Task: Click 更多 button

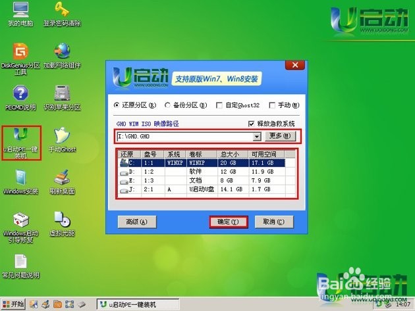Action: pos(280,136)
